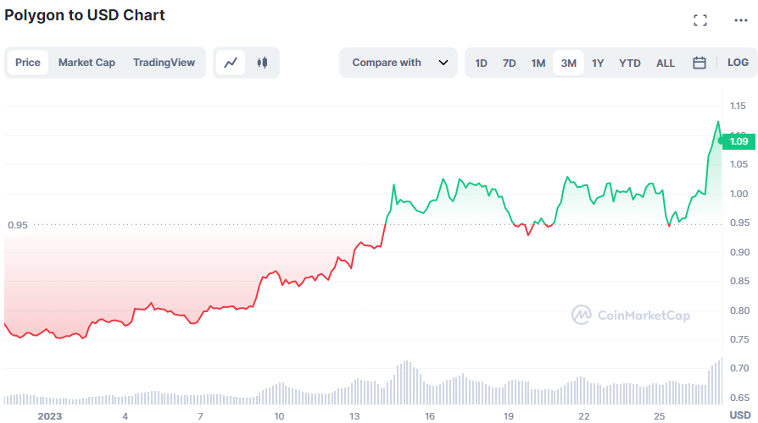Image resolution: width=758 pixels, height=423 pixels.
Task: Switch to line chart view
Action: [231, 63]
